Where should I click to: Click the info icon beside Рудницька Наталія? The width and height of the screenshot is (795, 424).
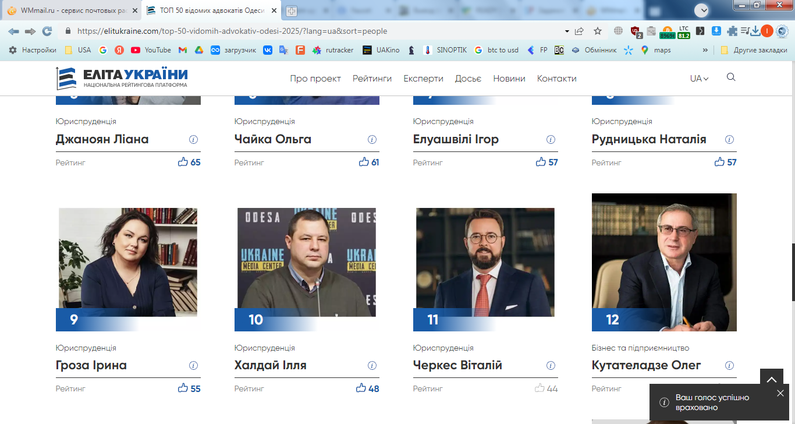click(730, 140)
